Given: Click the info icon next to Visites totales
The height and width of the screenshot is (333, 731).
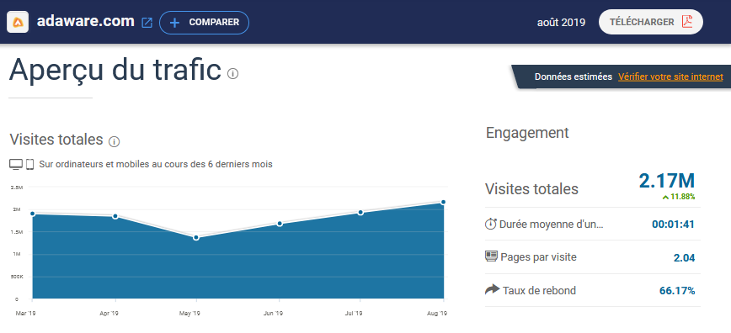Looking at the screenshot, I should point(115,141).
